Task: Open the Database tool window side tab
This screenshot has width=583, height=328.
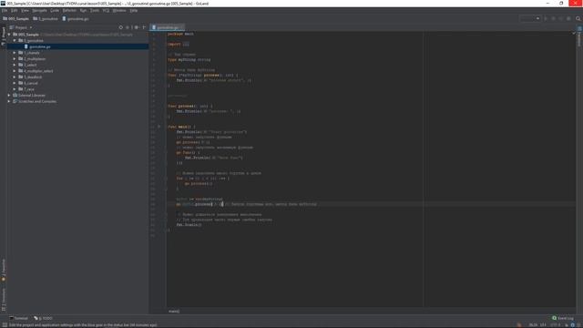Action: pyautogui.click(x=579, y=36)
